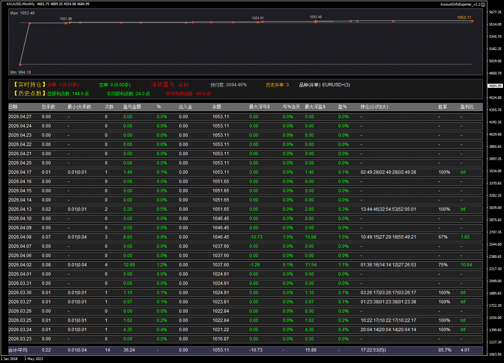The image size is (504, 363).
Task: Select the 2026.04.08 date row
Action: pyautogui.click(x=20, y=237)
